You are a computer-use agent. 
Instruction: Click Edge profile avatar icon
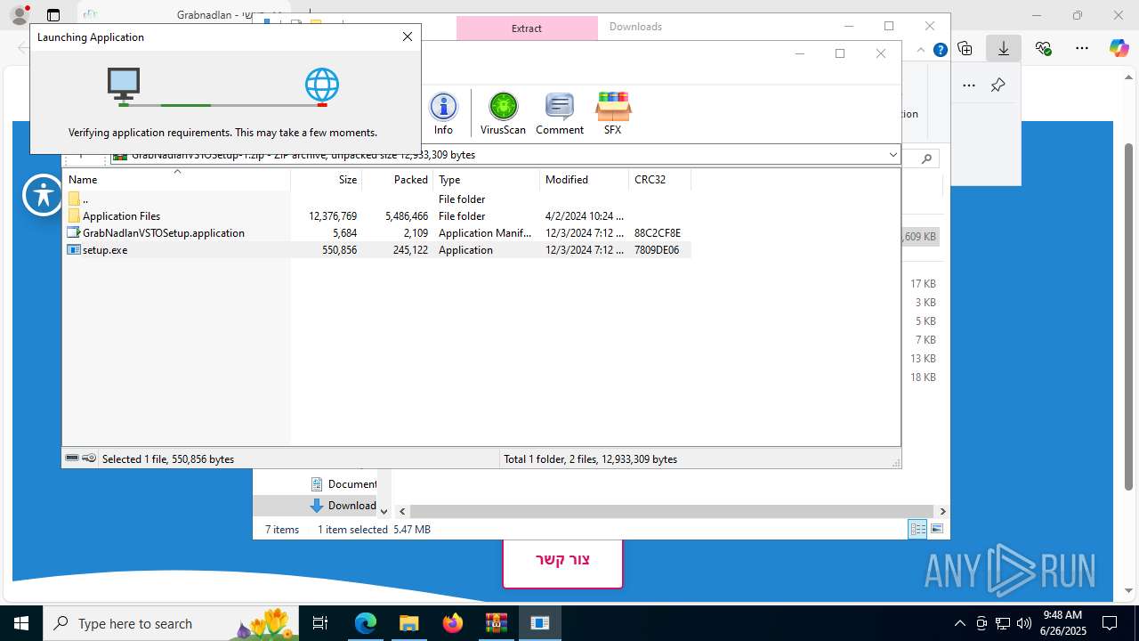(20, 15)
